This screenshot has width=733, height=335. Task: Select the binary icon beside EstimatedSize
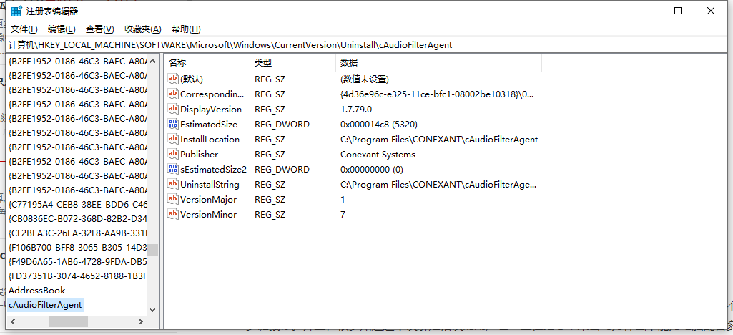pos(173,124)
